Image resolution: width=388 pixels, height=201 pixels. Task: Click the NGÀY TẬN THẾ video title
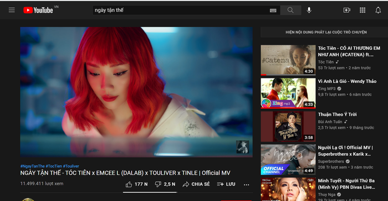pos(125,173)
